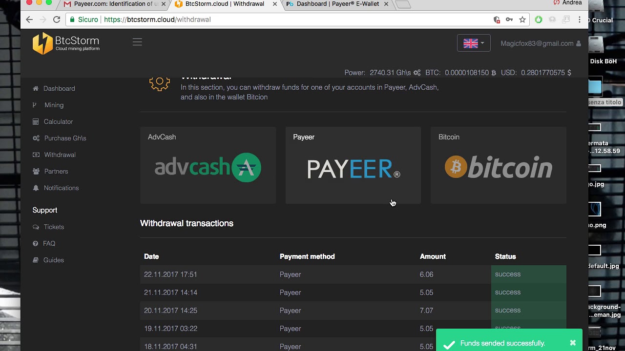625x351 pixels.
Task: Open the Partners page
Action: coord(56,171)
